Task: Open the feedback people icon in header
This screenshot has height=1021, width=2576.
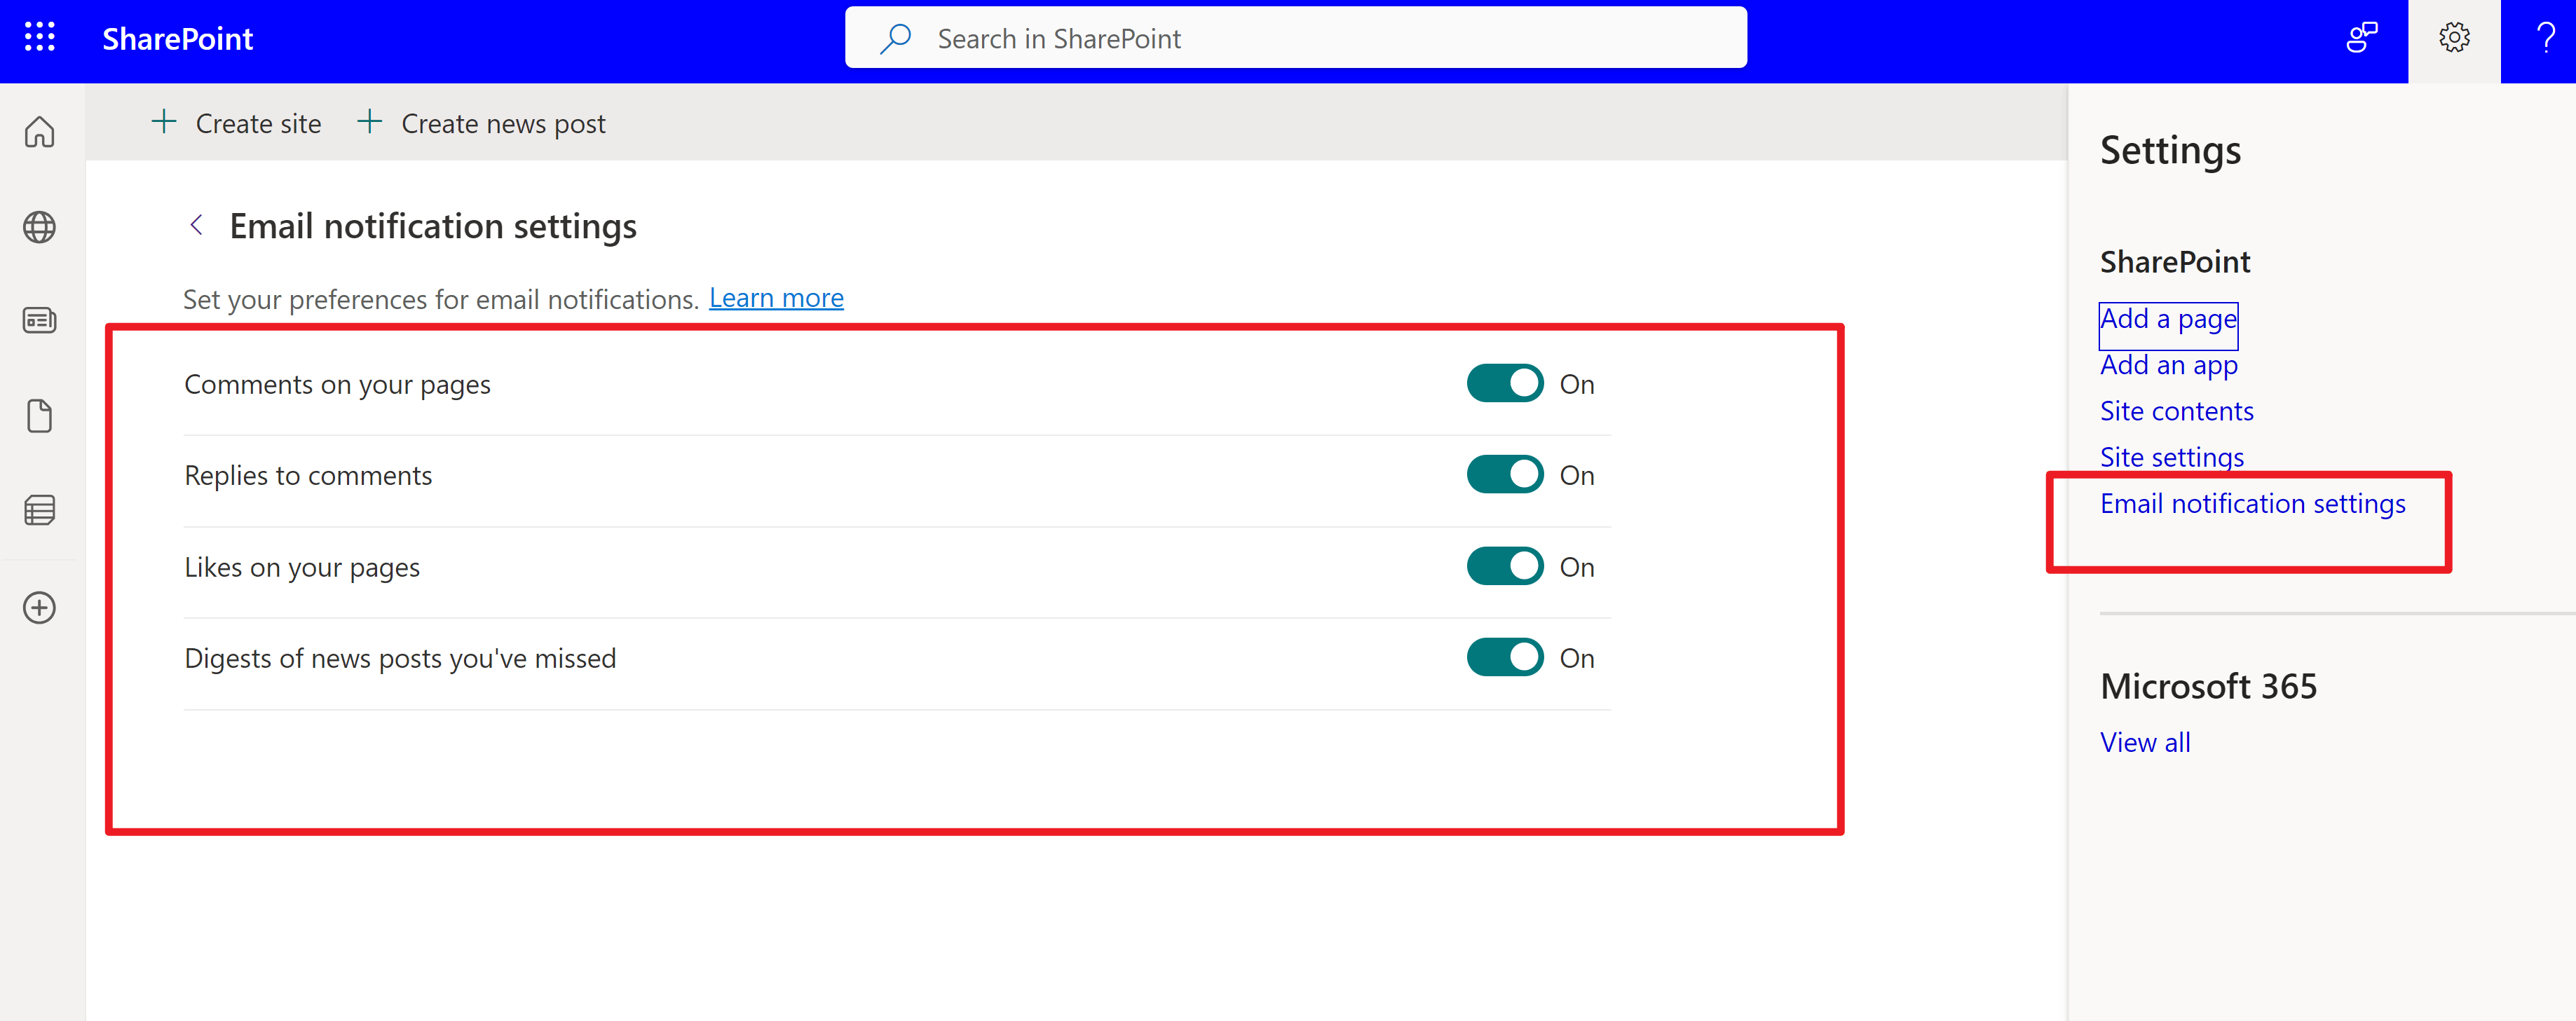Action: coord(2361,38)
